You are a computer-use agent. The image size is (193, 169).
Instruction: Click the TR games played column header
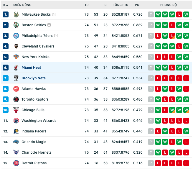[87, 5]
